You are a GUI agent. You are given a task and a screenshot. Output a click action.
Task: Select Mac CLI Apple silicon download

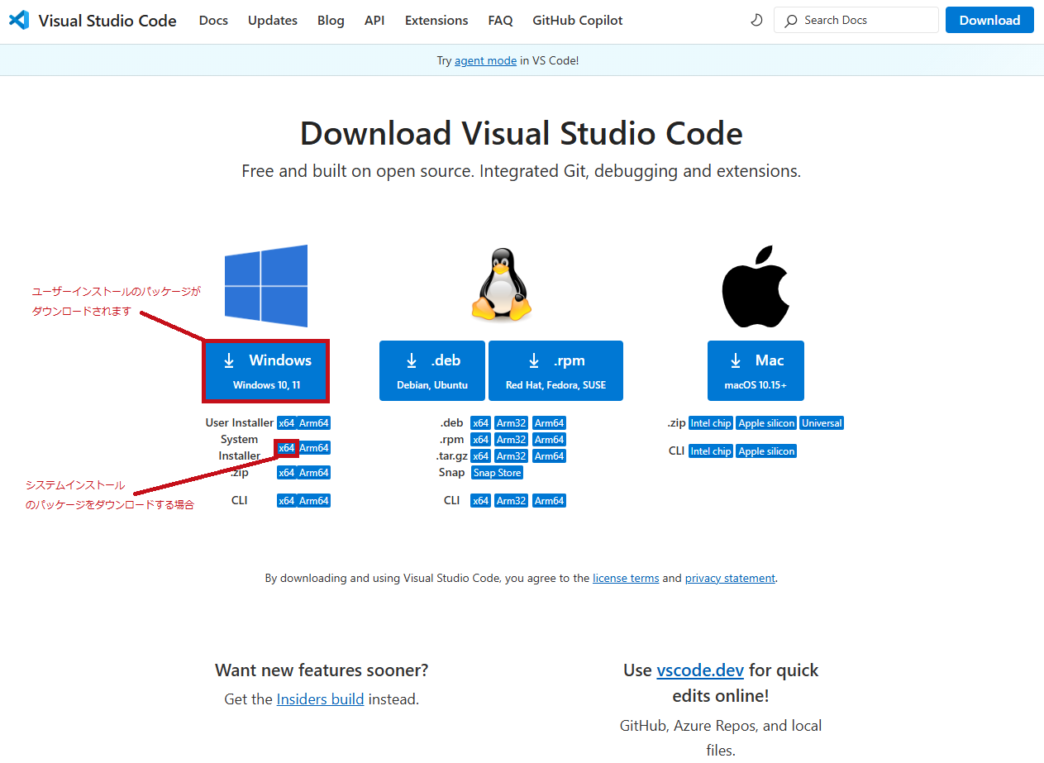766,451
